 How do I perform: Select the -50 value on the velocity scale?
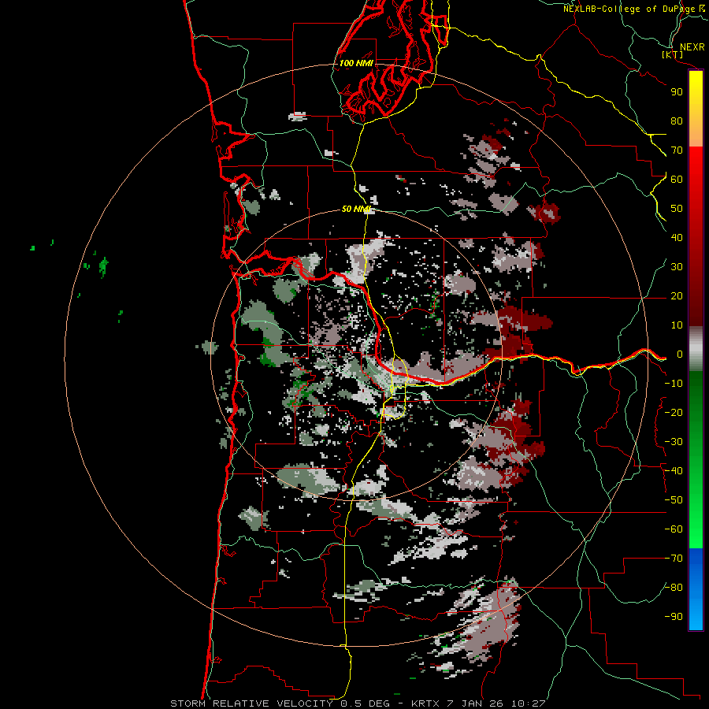pos(674,500)
